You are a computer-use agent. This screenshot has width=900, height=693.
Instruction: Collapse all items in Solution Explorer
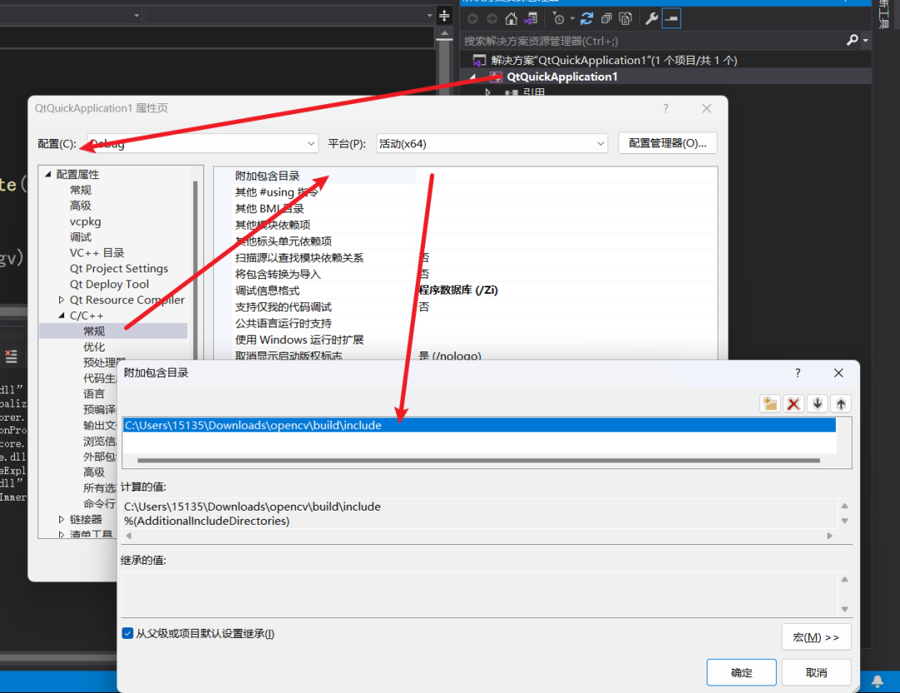tap(606, 18)
